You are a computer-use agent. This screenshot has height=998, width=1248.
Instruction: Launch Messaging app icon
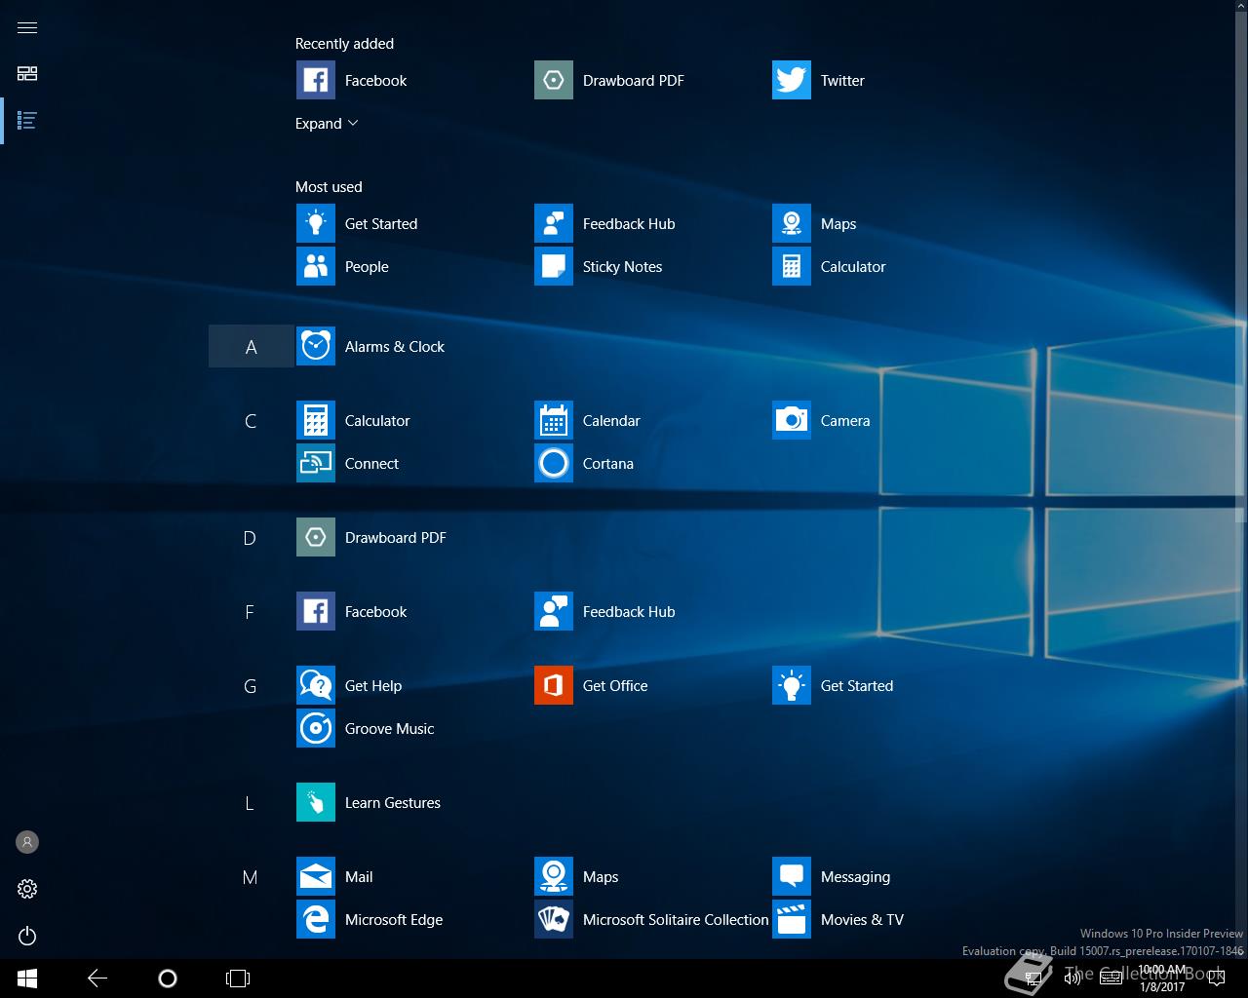coord(792,876)
